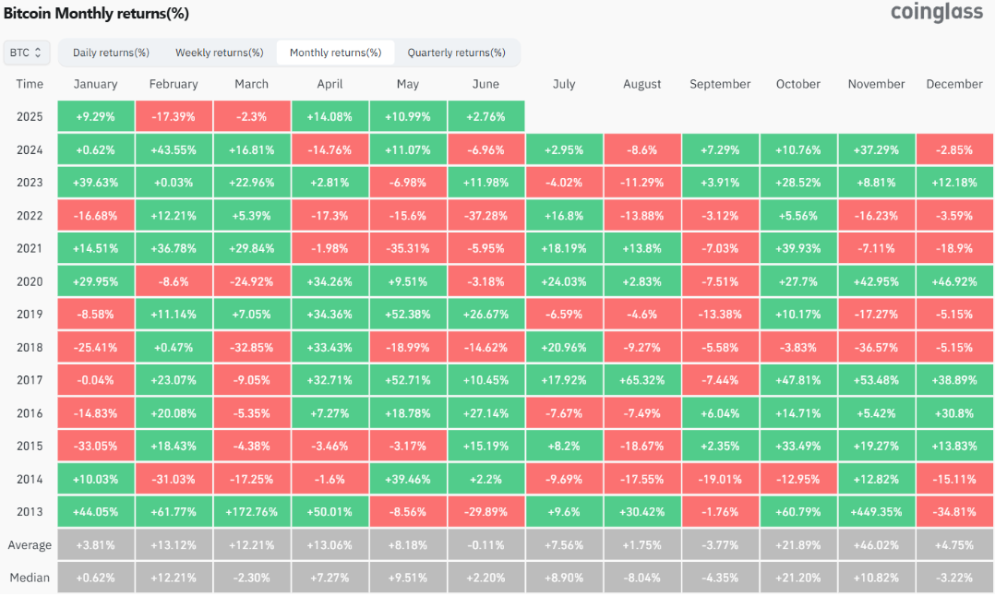
Task: Open the BTC coin selector dropdown
Action: 26,53
